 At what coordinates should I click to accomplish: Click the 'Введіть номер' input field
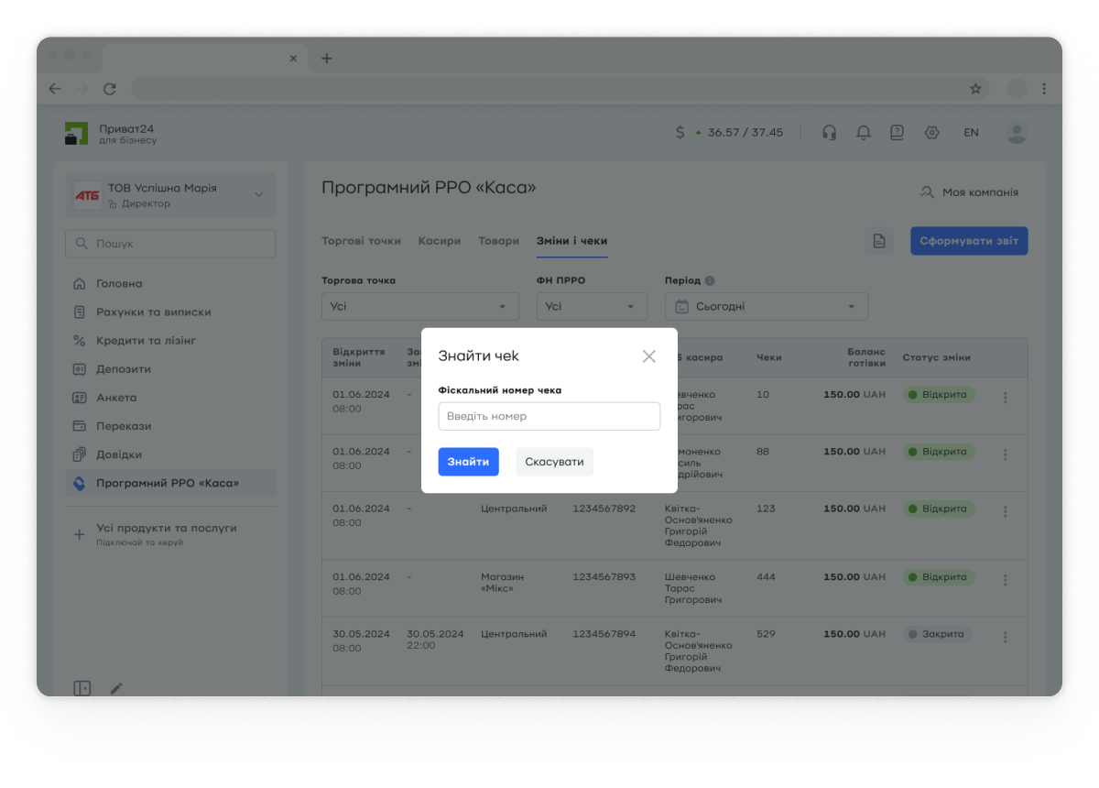549,416
